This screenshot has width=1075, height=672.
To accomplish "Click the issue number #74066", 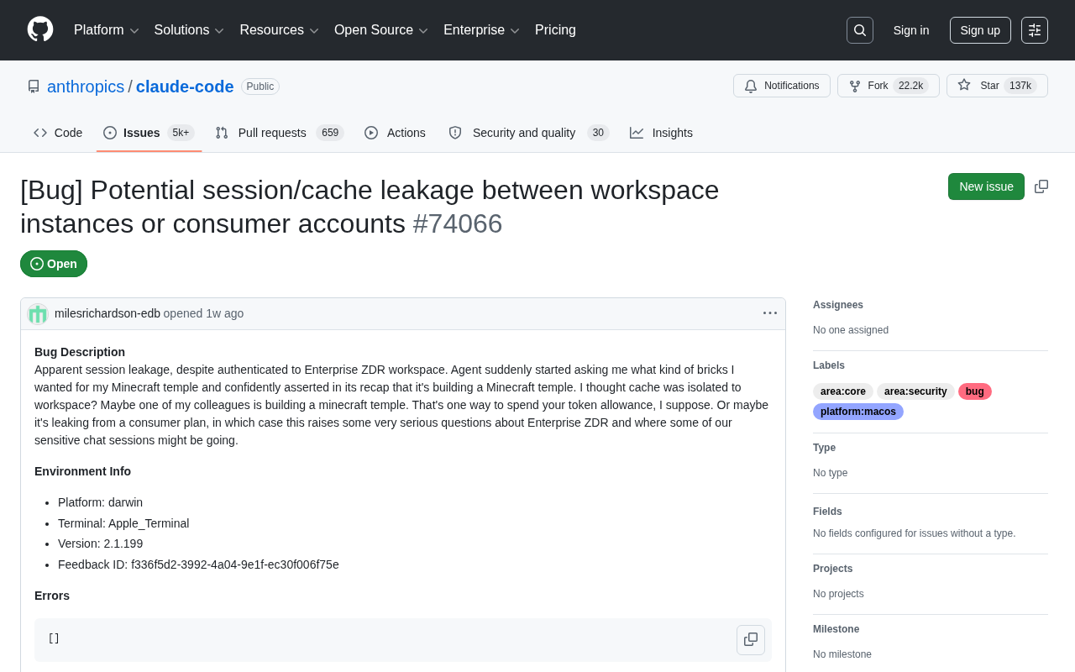I will (x=458, y=223).
